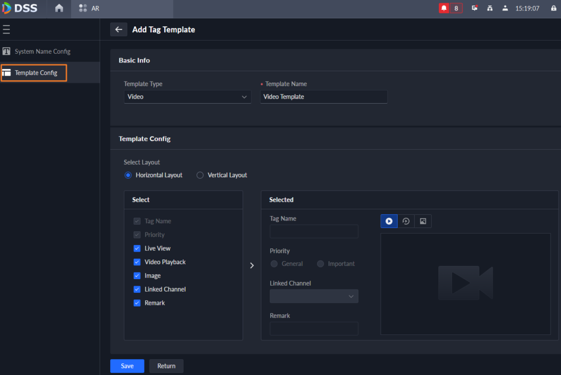
Task: Choose the Vertical Layout radio option
Action: [x=200, y=175]
